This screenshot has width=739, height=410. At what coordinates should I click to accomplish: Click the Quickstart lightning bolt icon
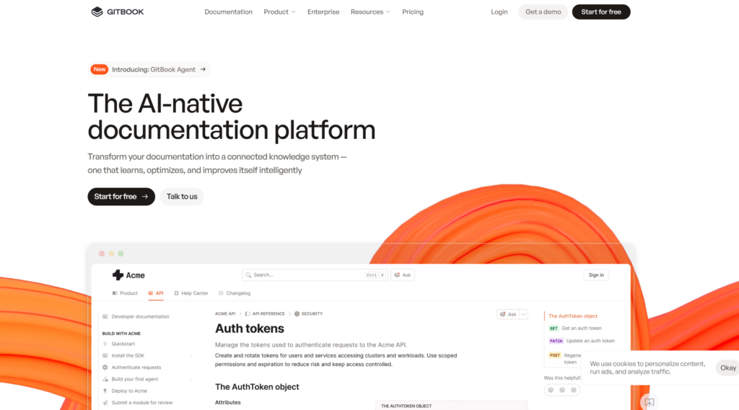(x=105, y=344)
